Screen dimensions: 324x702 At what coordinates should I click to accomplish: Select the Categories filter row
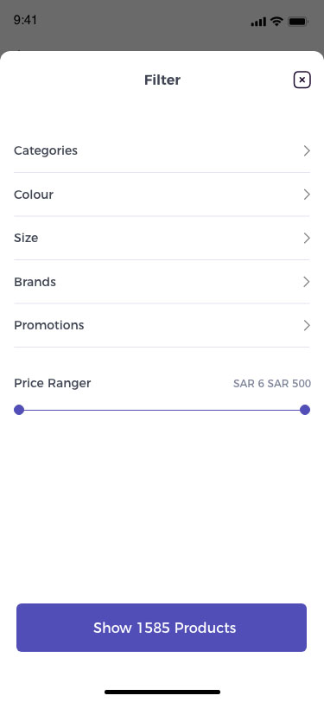(x=162, y=151)
